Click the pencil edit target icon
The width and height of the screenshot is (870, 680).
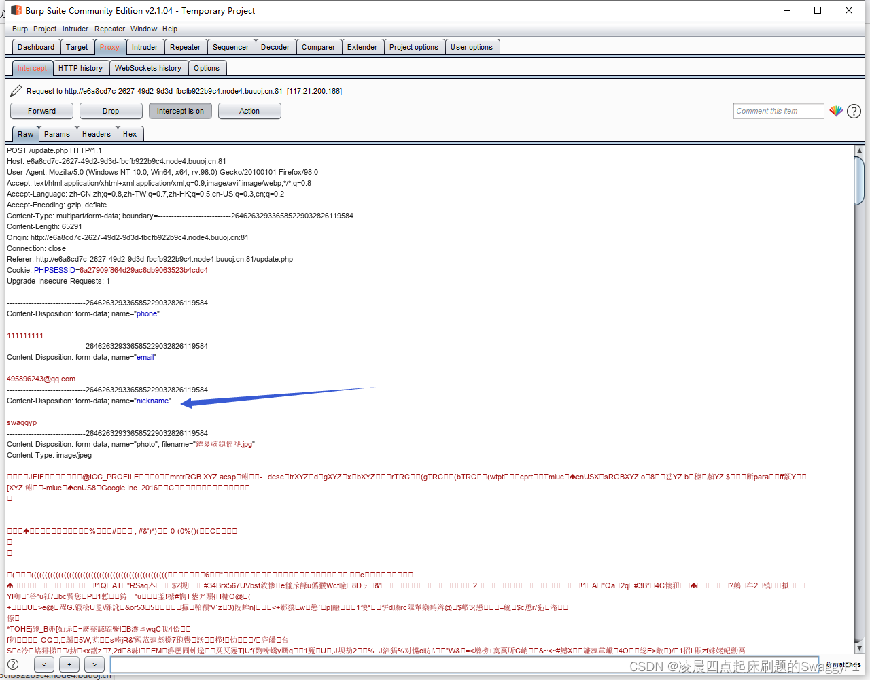point(16,90)
